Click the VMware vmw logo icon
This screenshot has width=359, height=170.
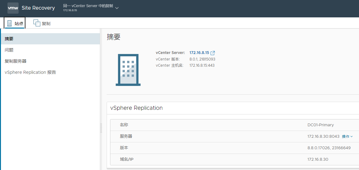click(13, 8)
